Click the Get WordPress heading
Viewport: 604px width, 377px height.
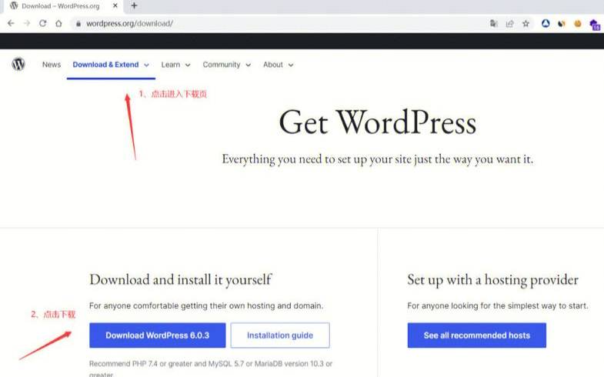[378, 122]
